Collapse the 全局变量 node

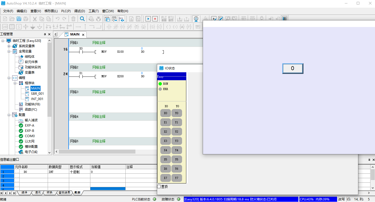[x=9, y=51]
